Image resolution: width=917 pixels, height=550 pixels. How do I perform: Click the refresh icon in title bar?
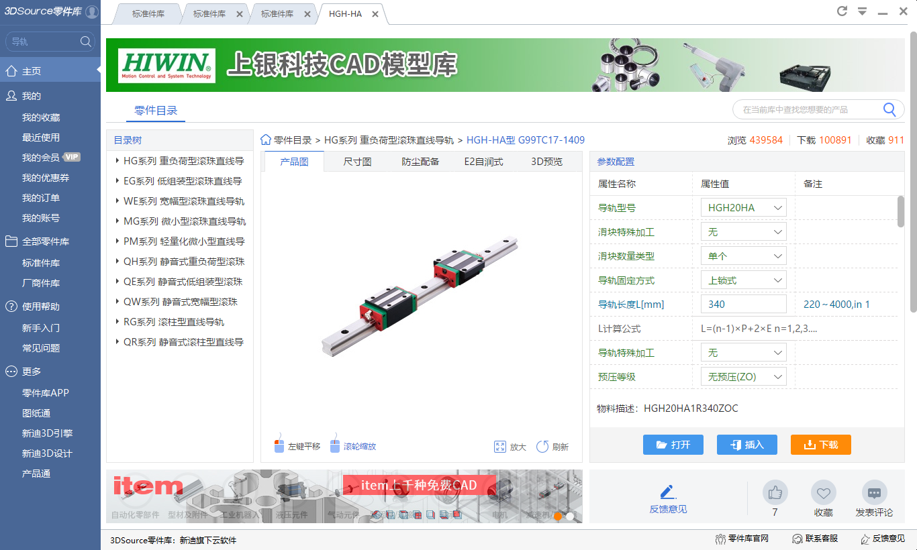pyautogui.click(x=842, y=11)
